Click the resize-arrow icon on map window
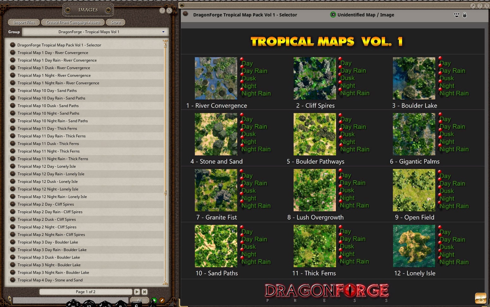This screenshot has width=490, height=307. pos(473,6)
